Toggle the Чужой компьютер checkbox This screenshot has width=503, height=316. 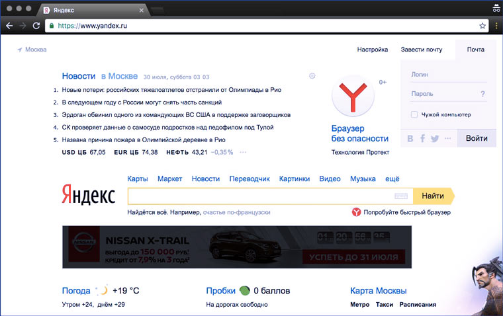(414, 114)
